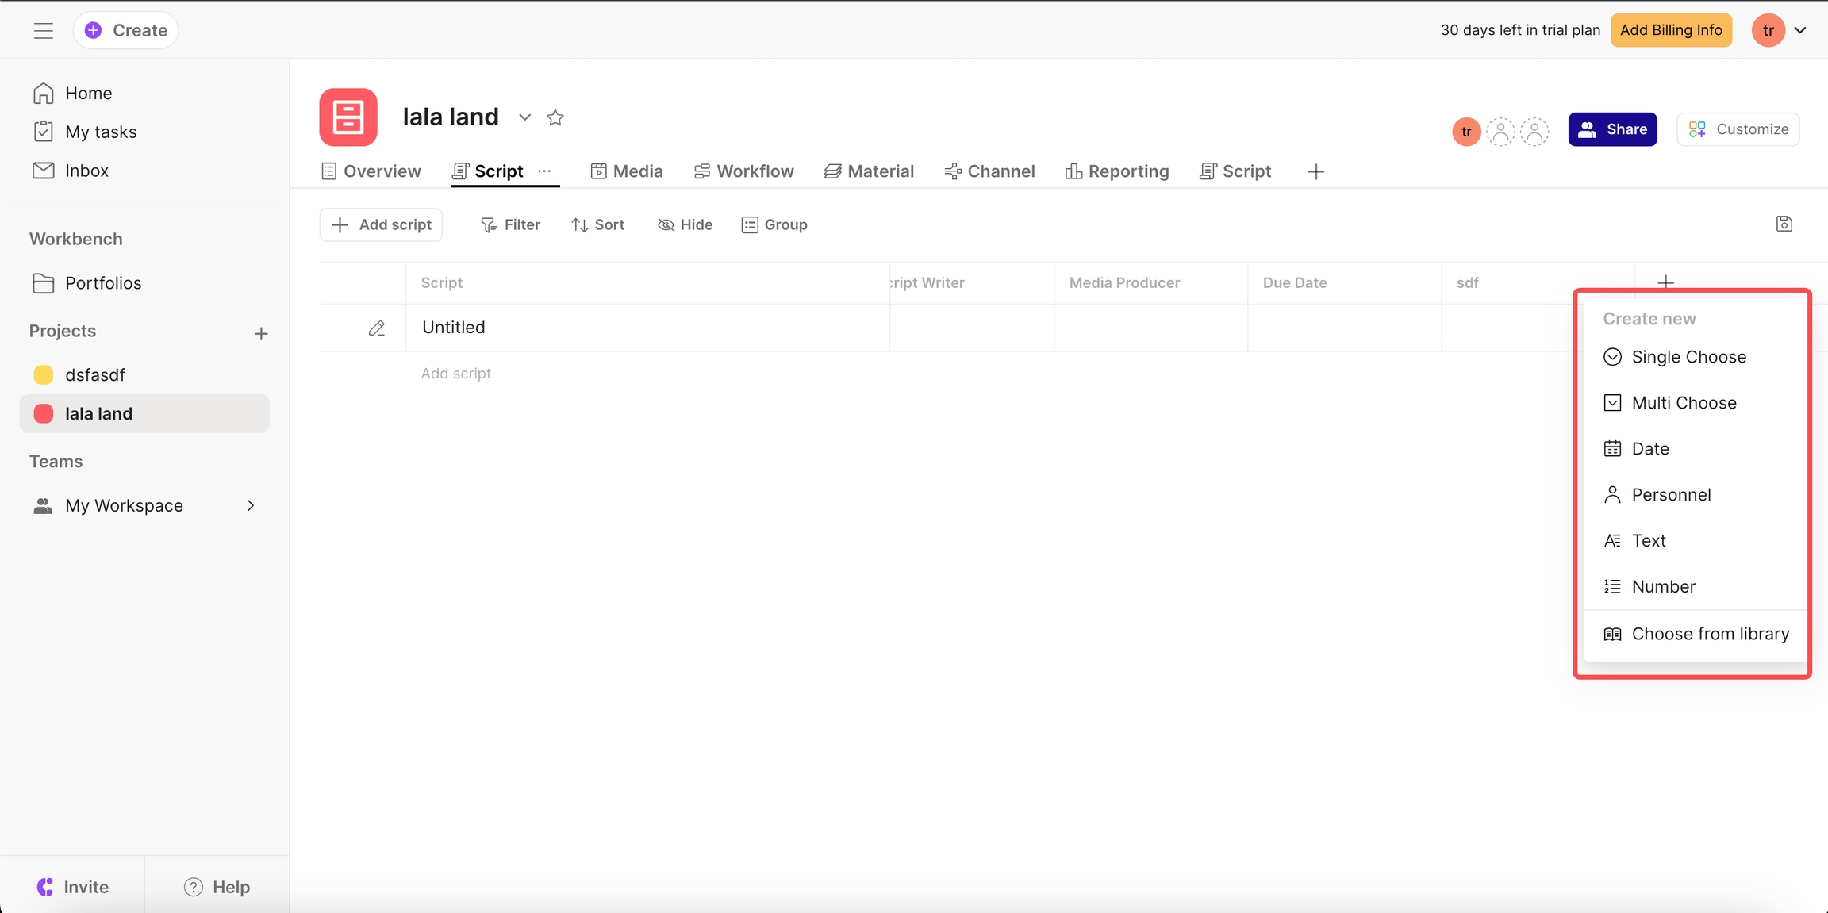1828x913 pixels.
Task: Star the lala land project
Action: (555, 117)
